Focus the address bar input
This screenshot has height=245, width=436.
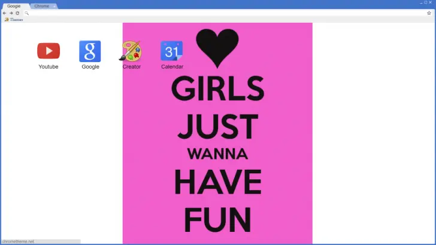point(222,13)
